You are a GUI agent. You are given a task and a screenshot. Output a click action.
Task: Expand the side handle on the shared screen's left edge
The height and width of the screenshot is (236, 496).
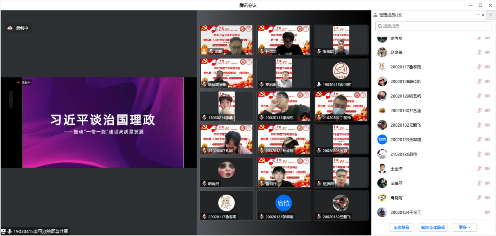11,99
